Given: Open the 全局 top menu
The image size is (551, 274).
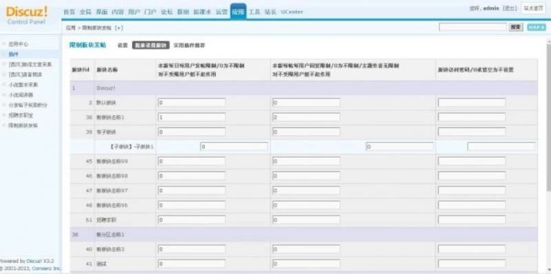Looking at the screenshot, I should click(85, 12).
